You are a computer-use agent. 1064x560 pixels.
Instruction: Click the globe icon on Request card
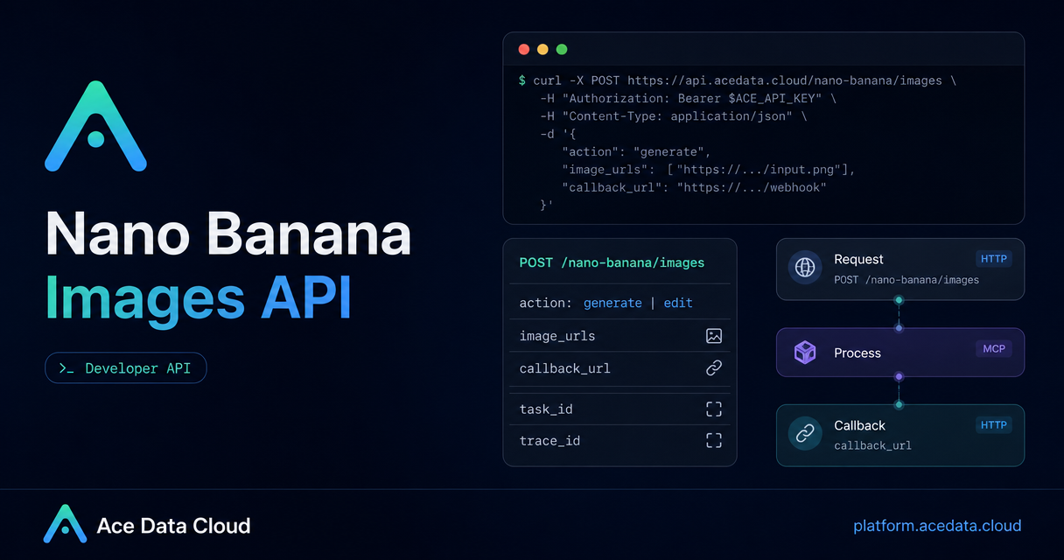point(805,268)
